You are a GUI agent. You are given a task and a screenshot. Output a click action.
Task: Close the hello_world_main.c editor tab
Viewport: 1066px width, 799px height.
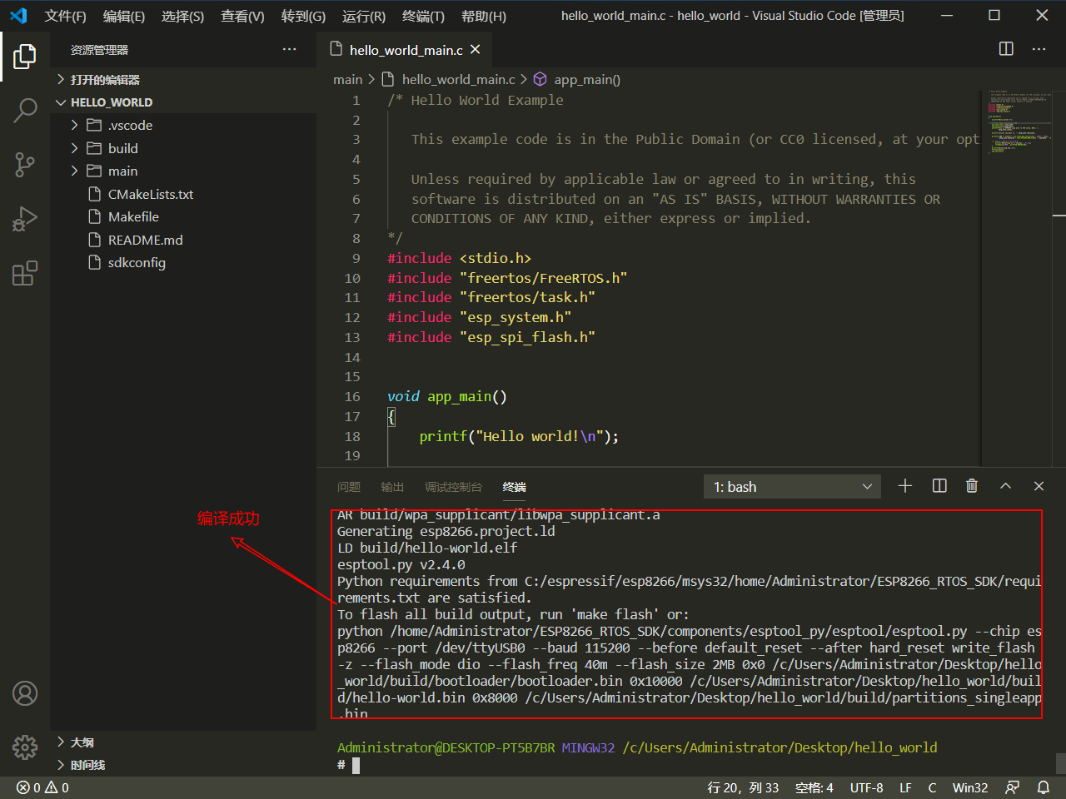(475, 49)
